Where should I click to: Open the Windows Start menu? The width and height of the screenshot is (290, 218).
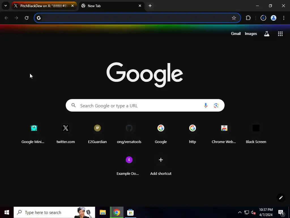pyautogui.click(x=7, y=212)
